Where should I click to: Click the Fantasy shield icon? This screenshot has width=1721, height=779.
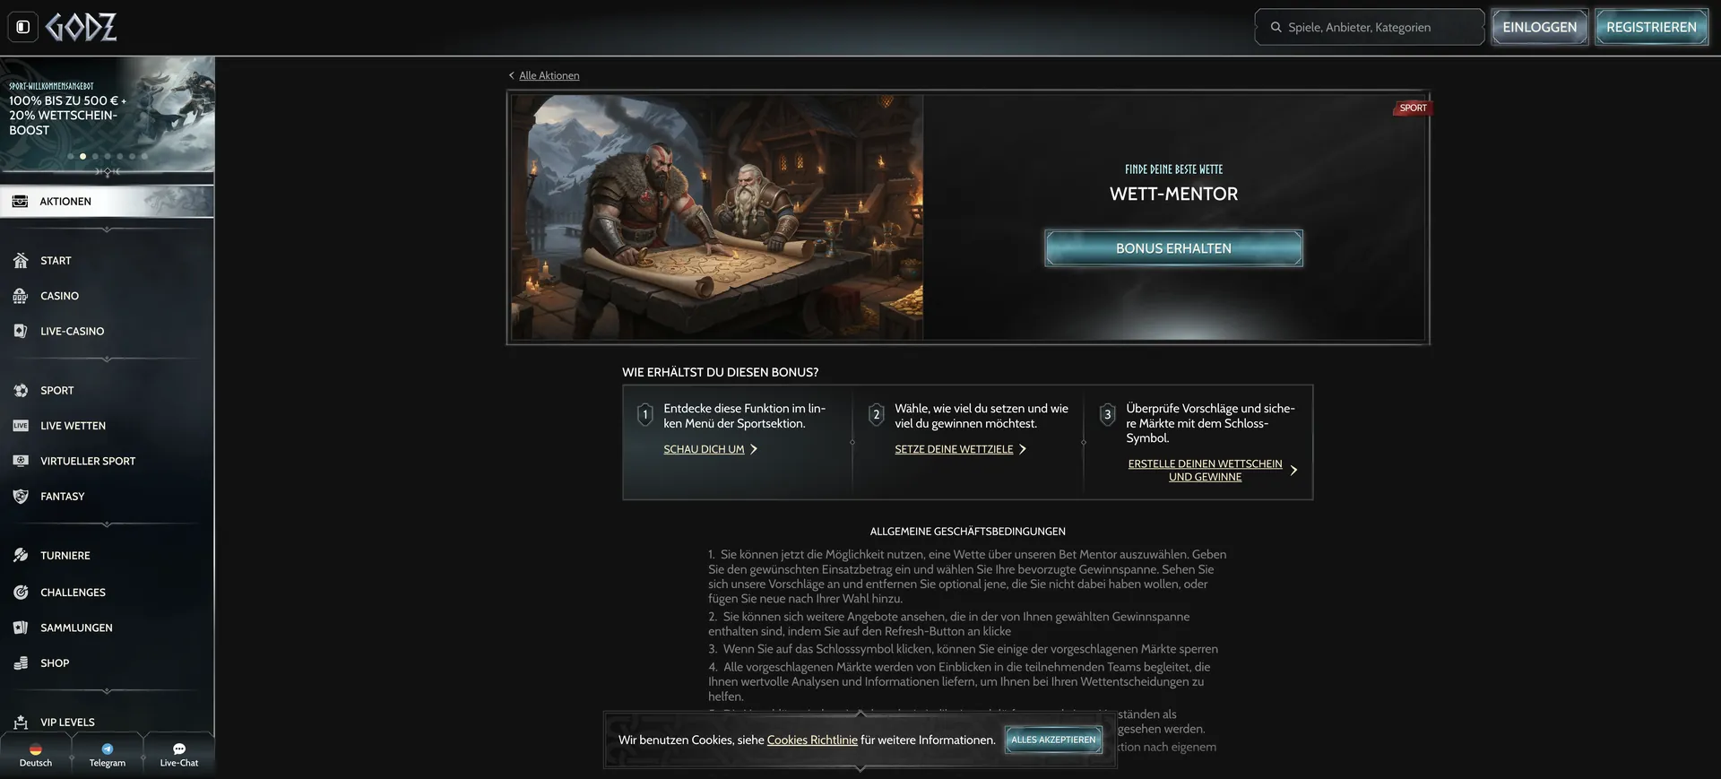click(21, 497)
